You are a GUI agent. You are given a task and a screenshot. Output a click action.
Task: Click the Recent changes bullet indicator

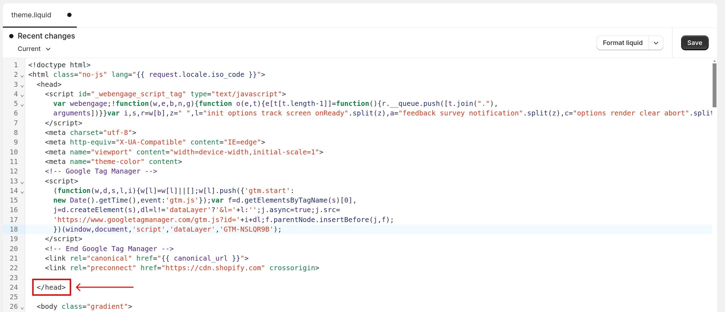(11, 36)
